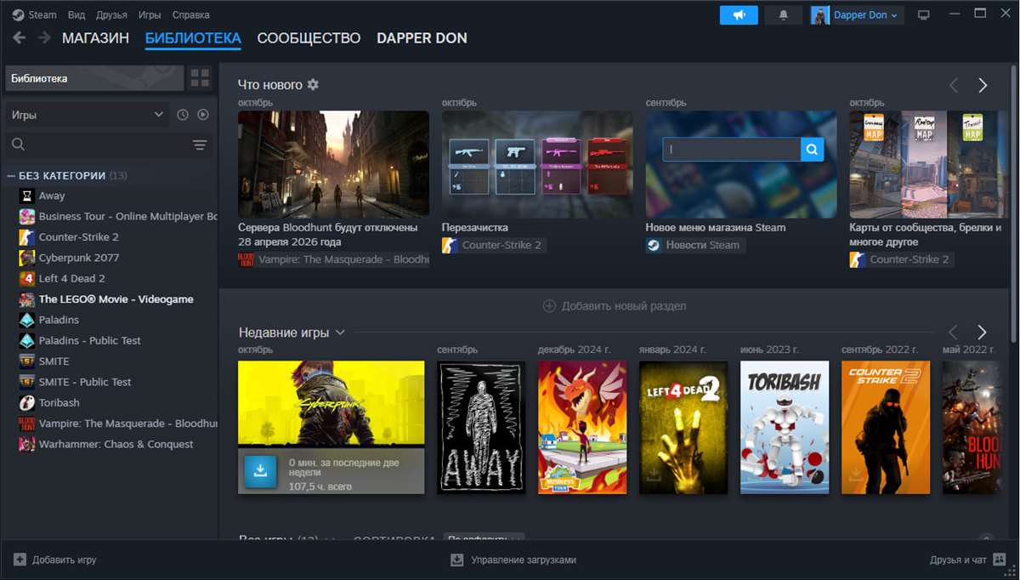
Task: Click Добавить игру button
Action: click(55, 560)
